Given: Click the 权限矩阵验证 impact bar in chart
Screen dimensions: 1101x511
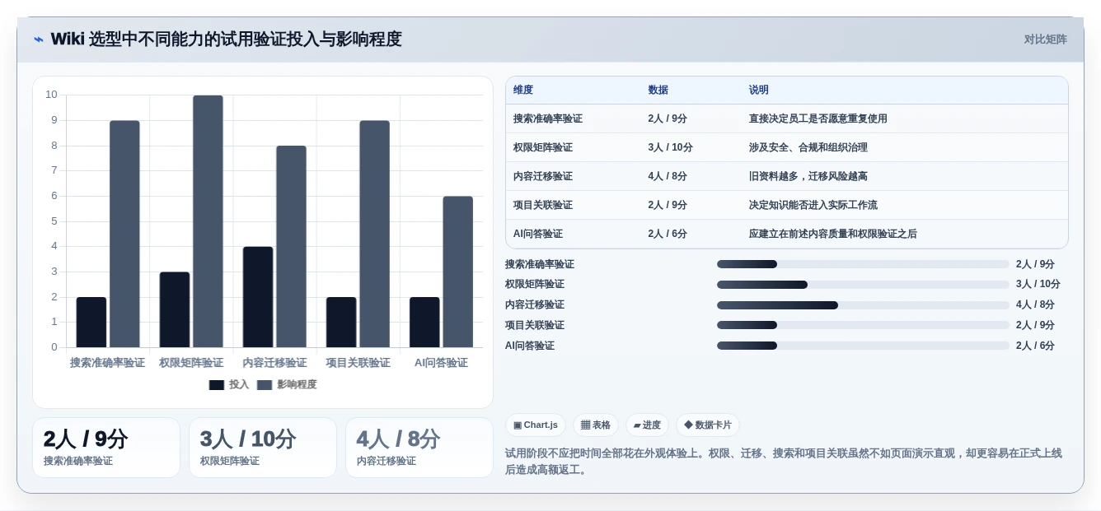Looking at the screenshot, I should [x=208, y=221].
